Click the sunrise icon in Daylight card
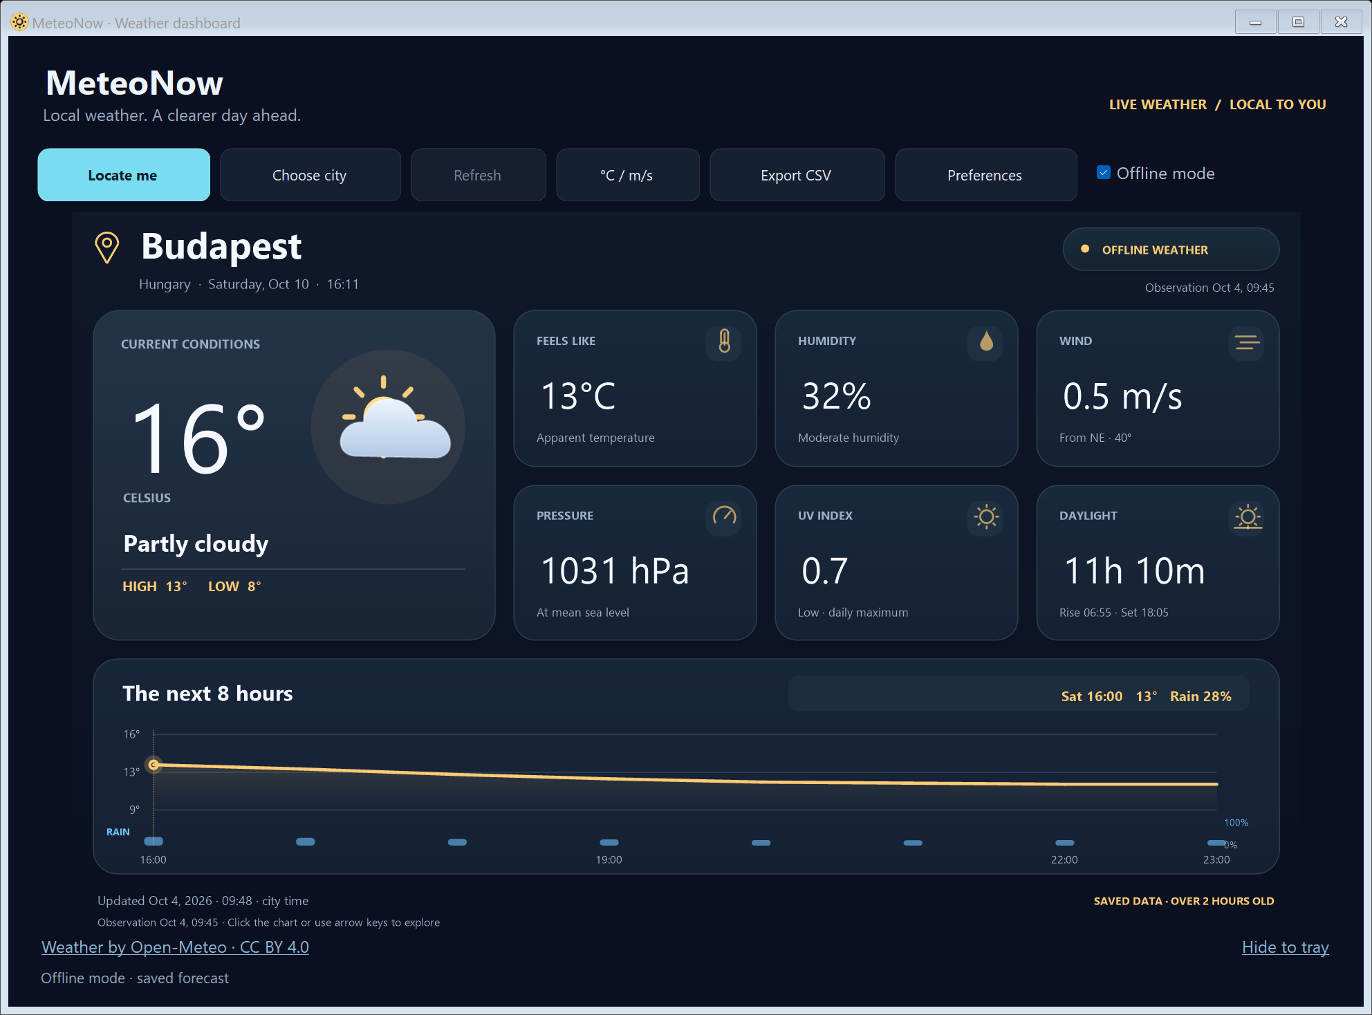 click(x=1247, y=516)
